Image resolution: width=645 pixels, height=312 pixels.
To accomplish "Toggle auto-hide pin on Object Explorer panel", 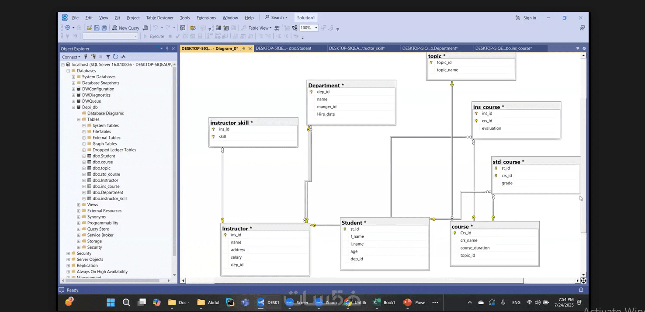I will [x=167, y=49].
